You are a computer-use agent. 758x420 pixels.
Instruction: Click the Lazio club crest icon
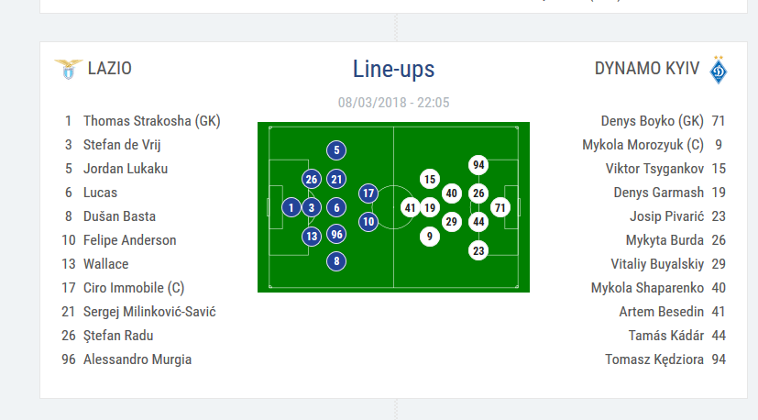pyautogui.click(x=68, y=69)
